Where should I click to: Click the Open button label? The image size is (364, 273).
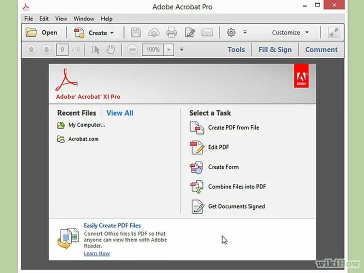[x=49, y=32]
